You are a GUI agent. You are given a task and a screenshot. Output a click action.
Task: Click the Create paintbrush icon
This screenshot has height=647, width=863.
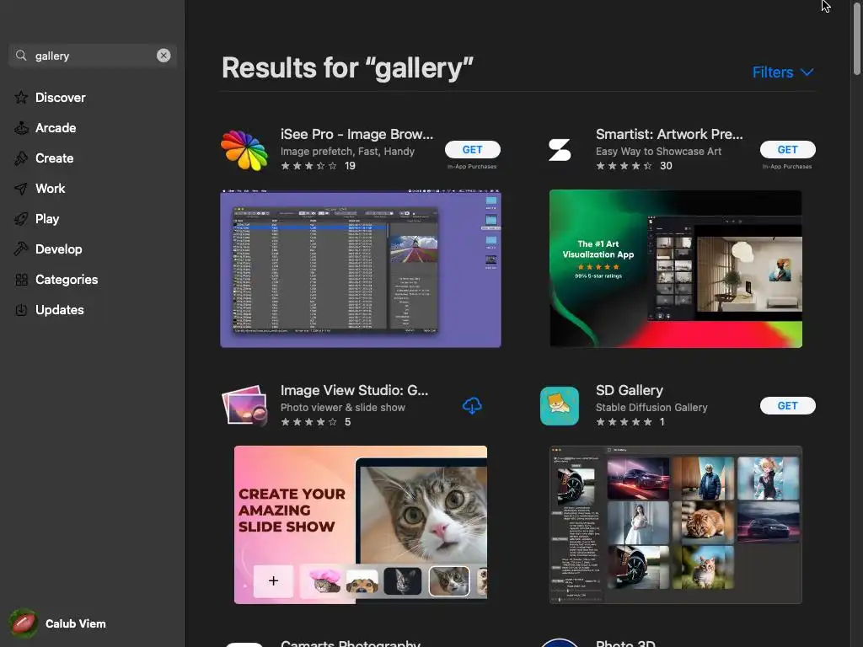tap(21, 158)
